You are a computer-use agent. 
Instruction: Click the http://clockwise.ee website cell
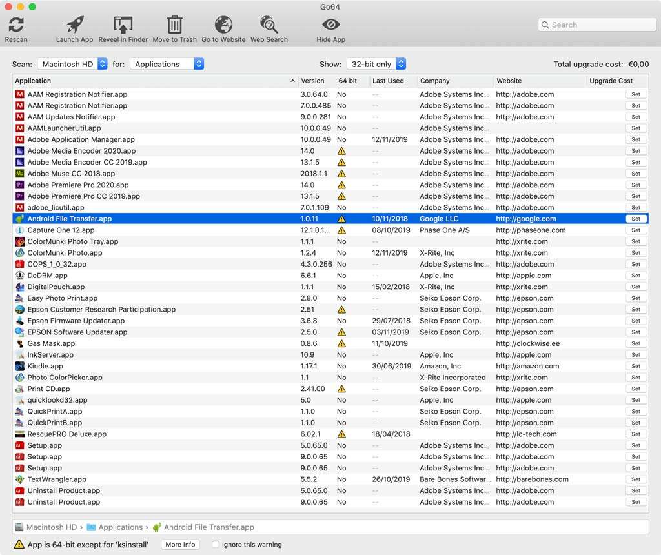click(x=528, y=343)
